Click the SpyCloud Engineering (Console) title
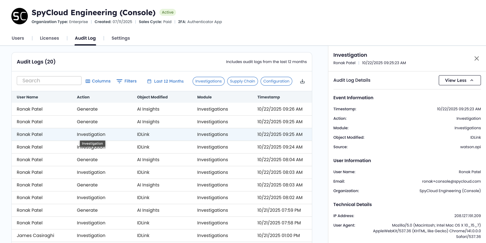Screen dimensions: 486x243 tap(93, 12)
